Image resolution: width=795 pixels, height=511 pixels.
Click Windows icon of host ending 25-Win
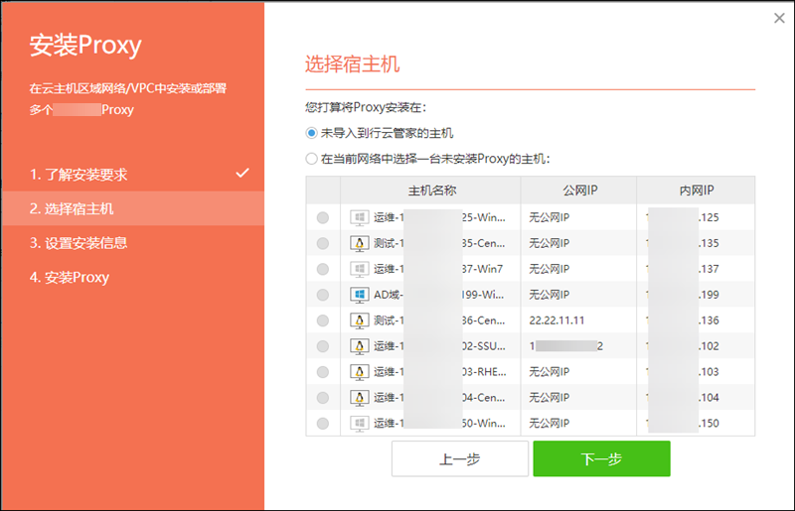(359, 217)
